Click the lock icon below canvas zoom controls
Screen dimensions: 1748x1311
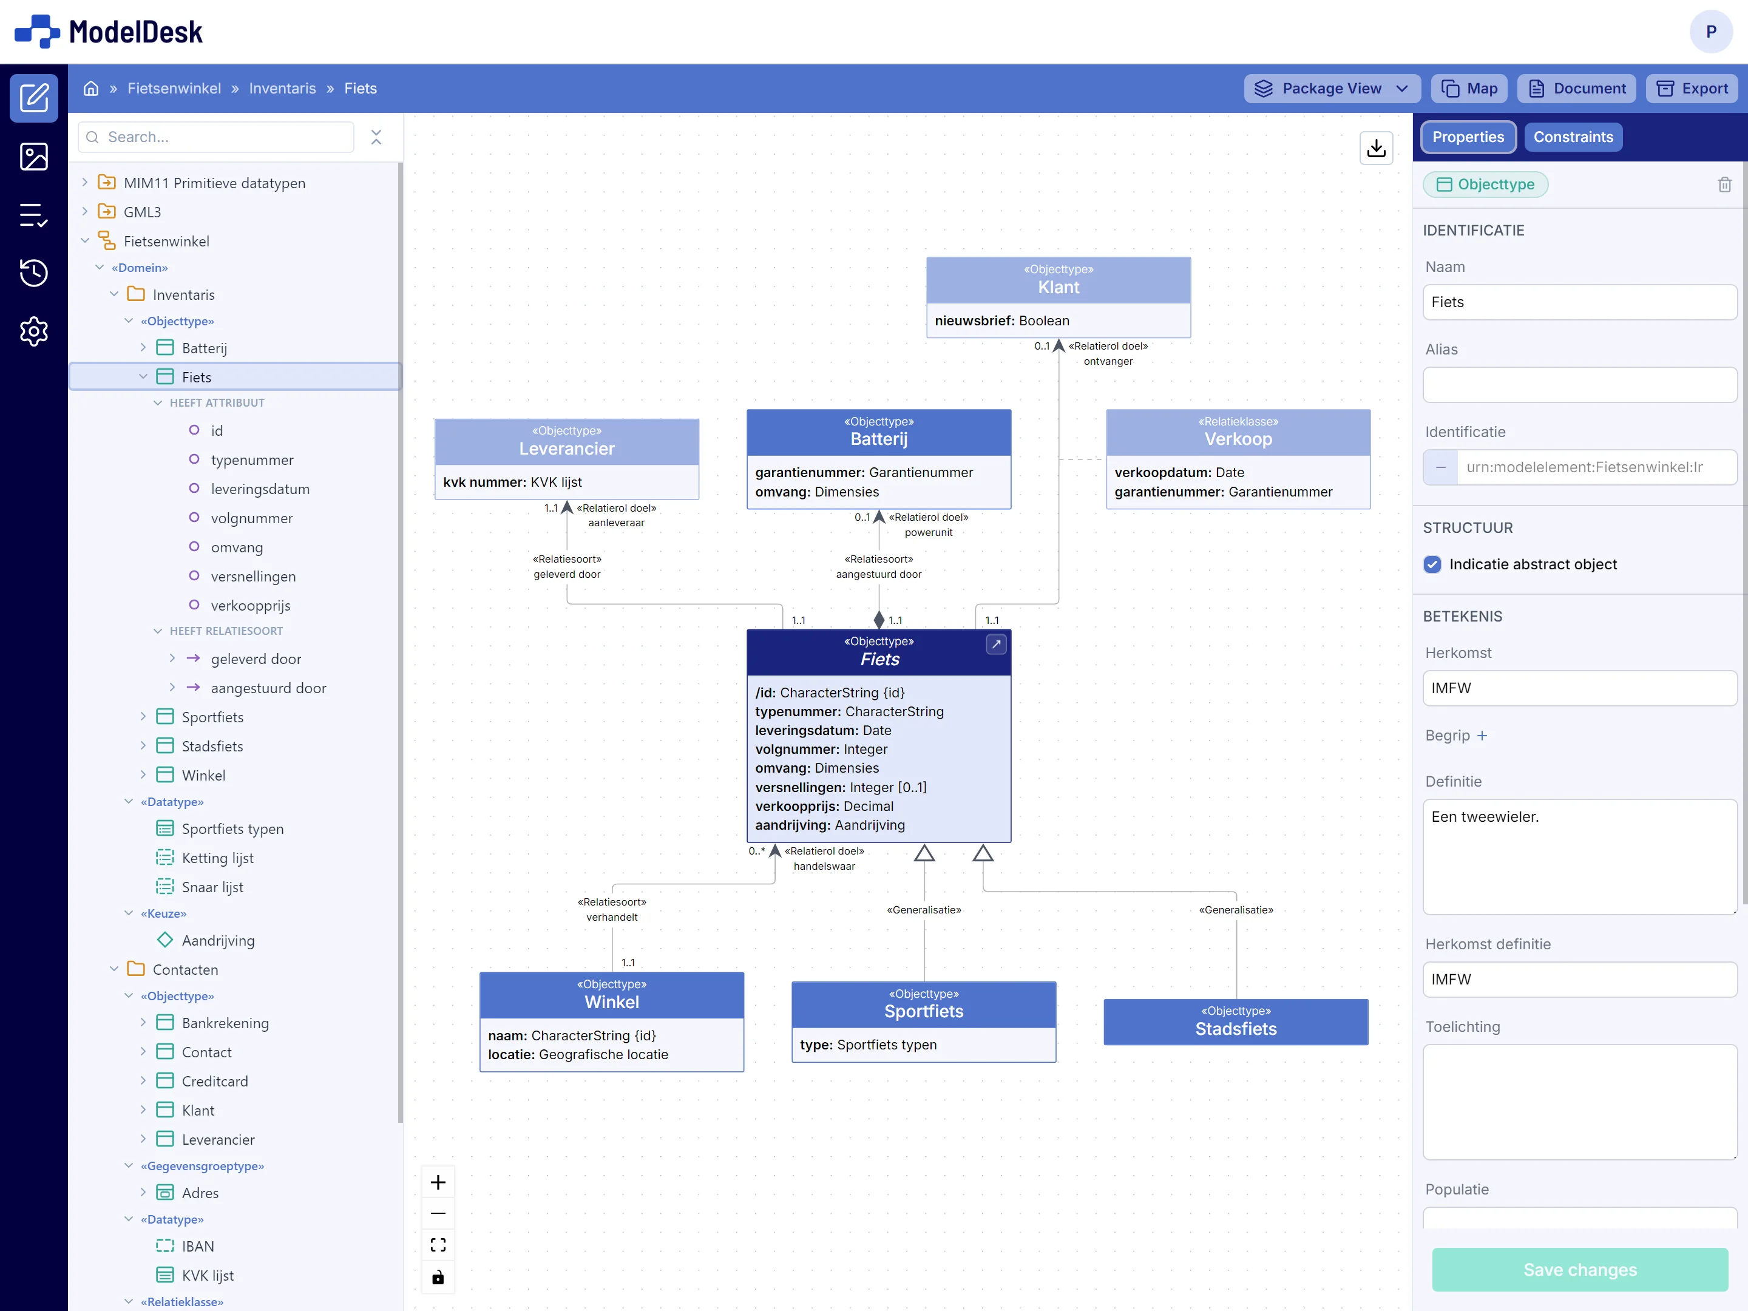pyautogui.click(x=438, y=1276)
